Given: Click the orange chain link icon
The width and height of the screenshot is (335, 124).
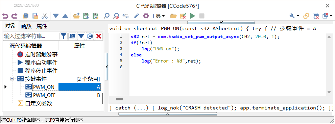Looking at the screenshot, I should [306, 16].
